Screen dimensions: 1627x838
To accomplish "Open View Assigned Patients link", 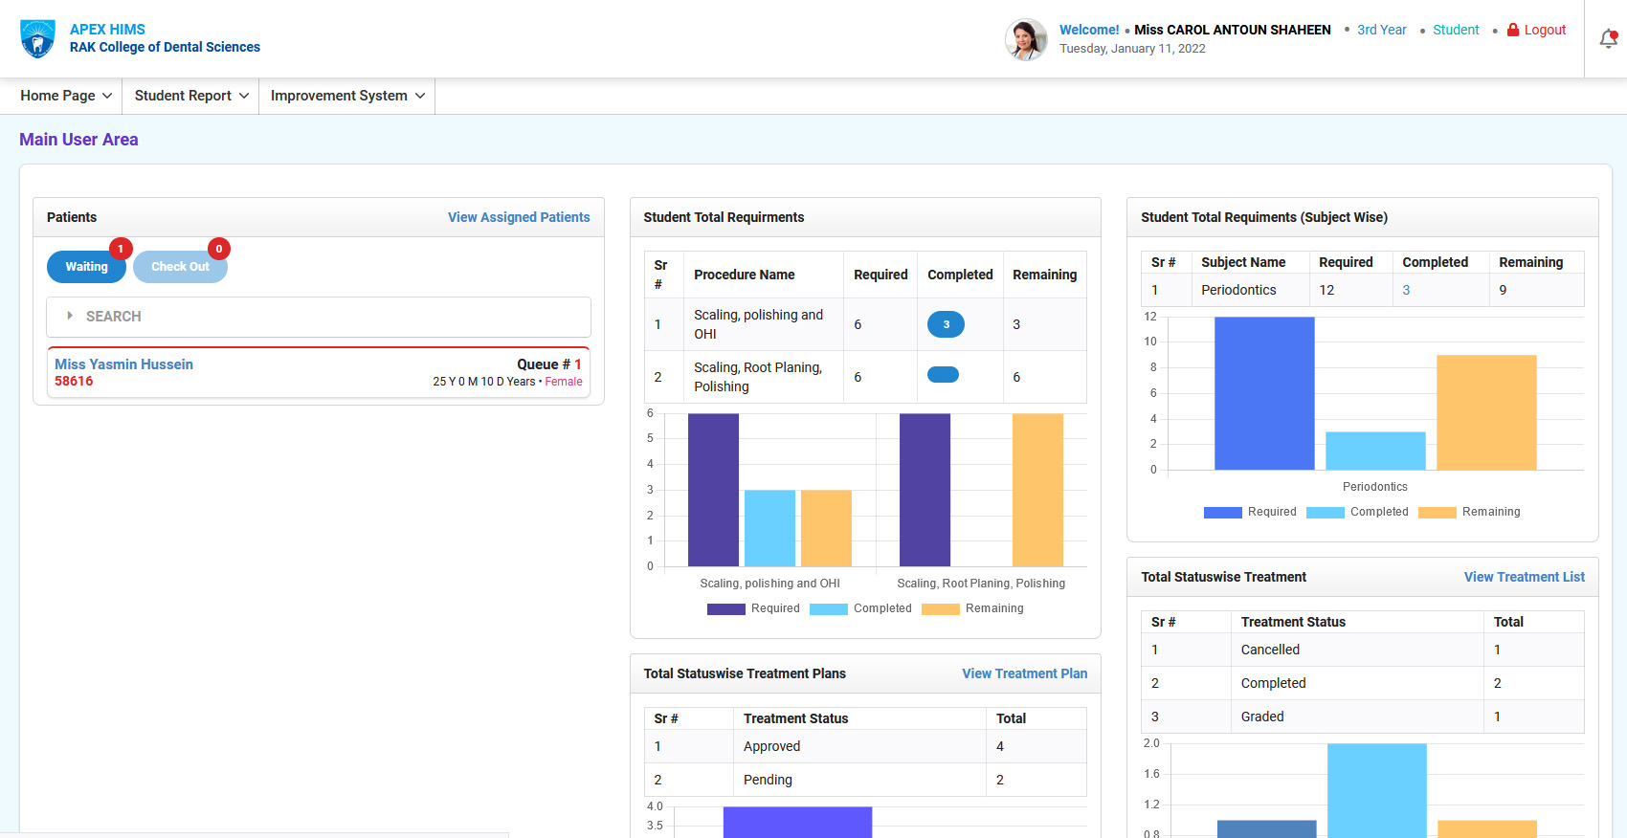I will [519, 217].
